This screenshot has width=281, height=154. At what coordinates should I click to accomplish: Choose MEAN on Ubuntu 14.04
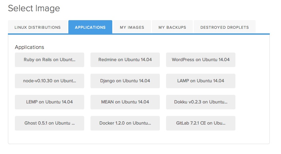pos(125,102)
